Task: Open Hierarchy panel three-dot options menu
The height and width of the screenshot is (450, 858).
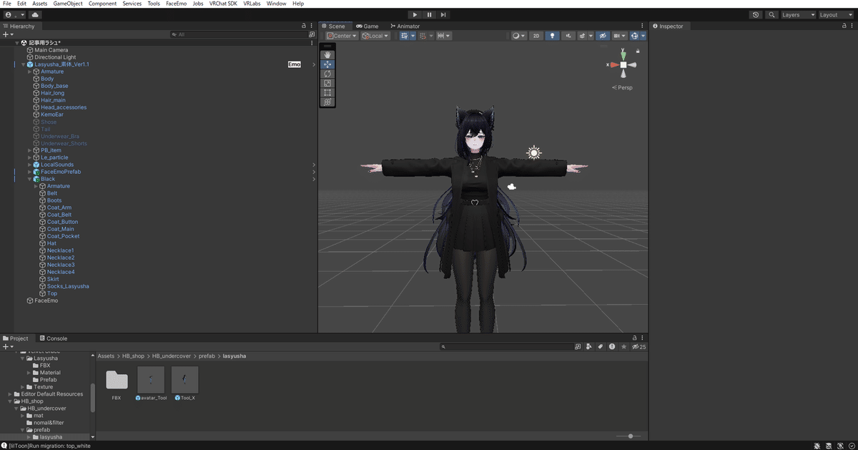Action: [312, 26]
